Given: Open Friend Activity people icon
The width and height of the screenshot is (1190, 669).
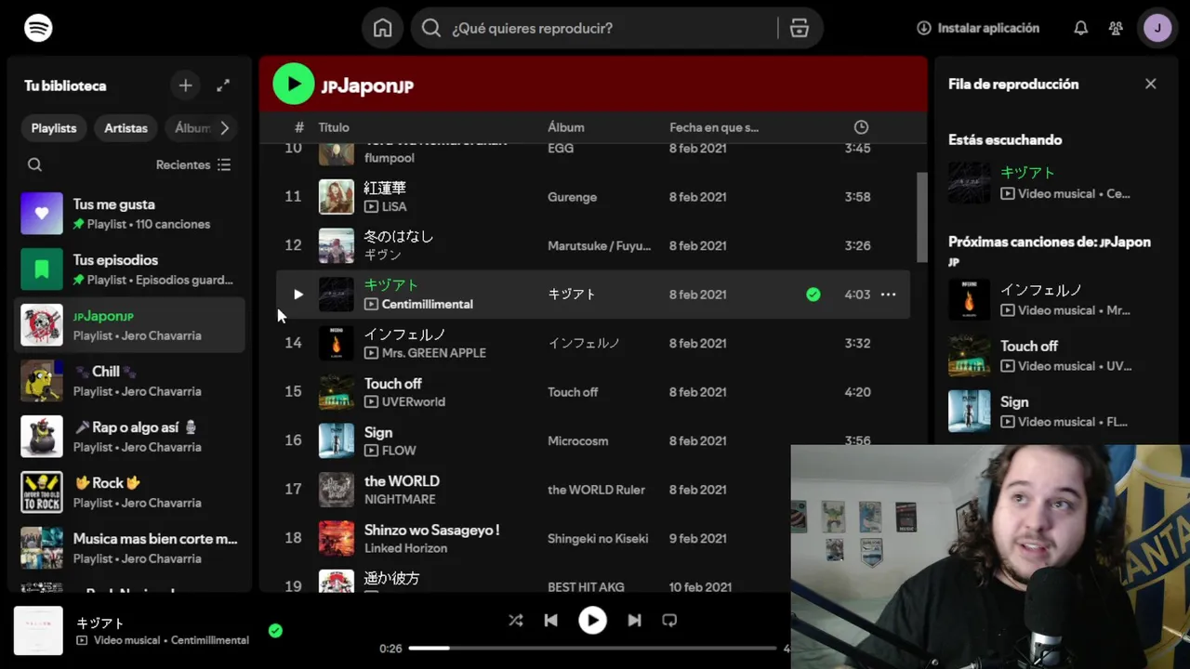Looking at the screenshot, I should click(1116, 28).
